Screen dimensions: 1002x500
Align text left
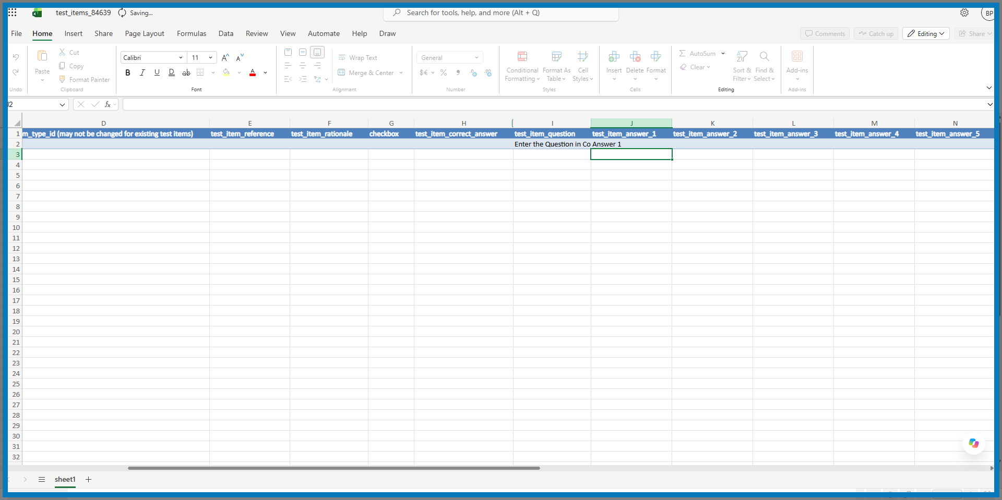(288, 66)
